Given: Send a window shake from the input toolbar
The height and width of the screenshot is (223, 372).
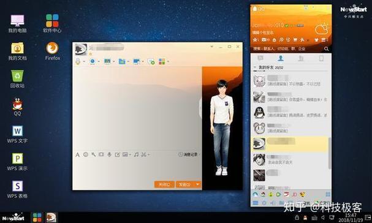Looking at the screenshot, I should click(101, 154).
